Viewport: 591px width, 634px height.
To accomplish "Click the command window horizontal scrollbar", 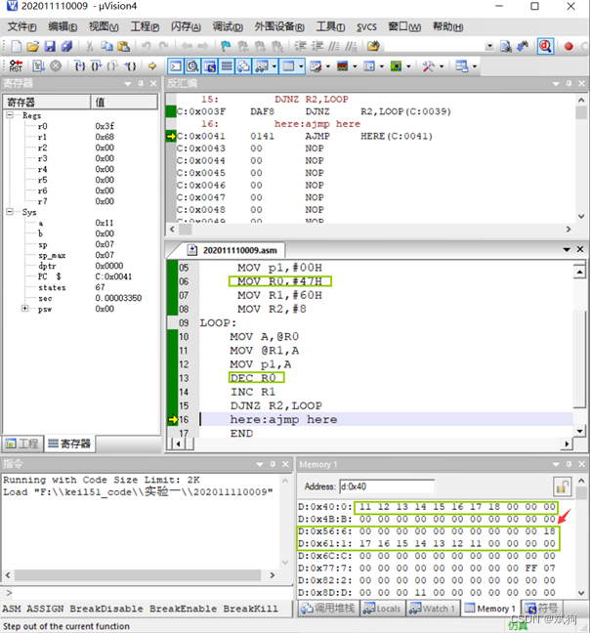I will coord(140,574).
